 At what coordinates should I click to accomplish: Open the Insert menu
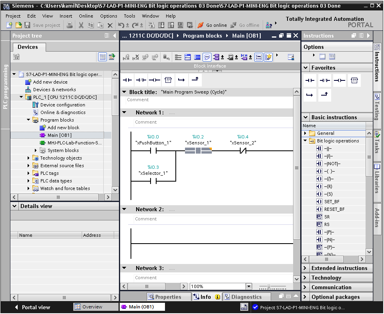(x=66, y=16)
